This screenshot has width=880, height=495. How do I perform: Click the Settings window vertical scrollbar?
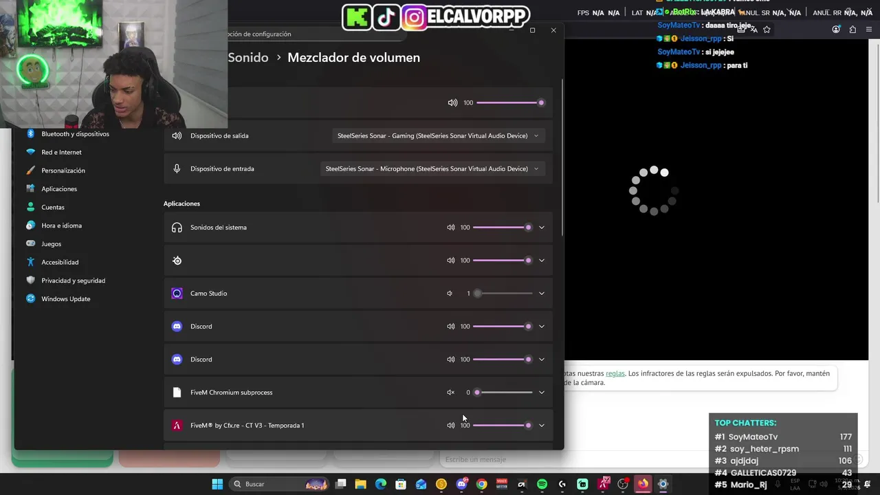pyautogui.click(x=562, y=158)
